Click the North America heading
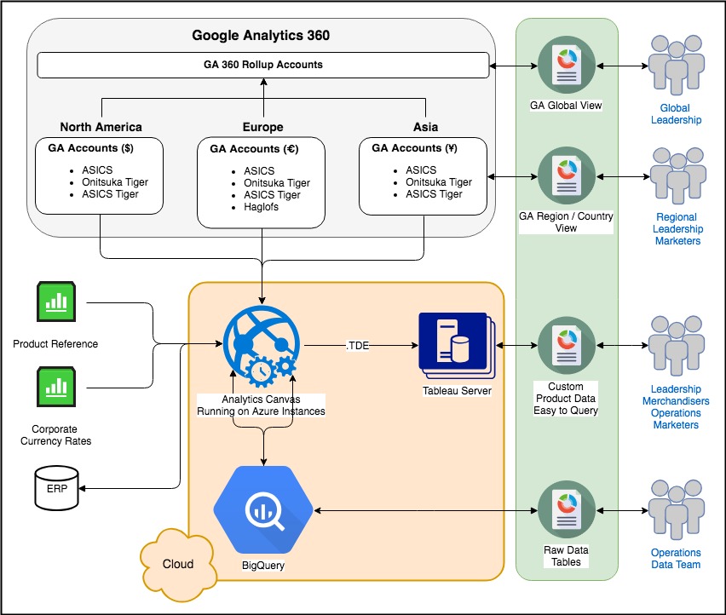 101,127
